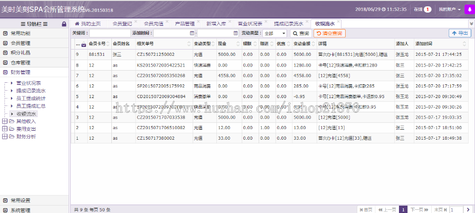This screenshot has height=213, width=475.
Task: Expand the 财务分析 tree folder
Action: tap(5, 136)
